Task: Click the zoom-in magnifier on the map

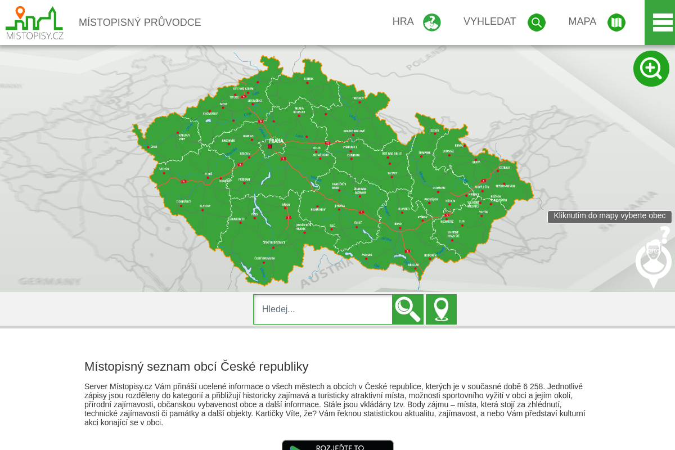Action: point(651,68)
